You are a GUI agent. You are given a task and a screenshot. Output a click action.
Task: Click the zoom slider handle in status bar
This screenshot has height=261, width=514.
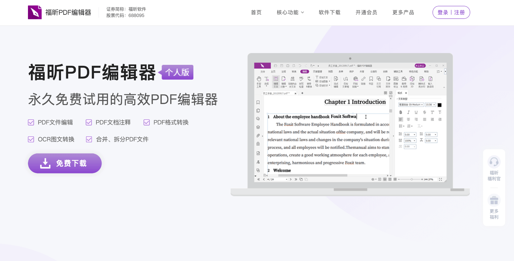pyautogui.click(x=412, y=179)
